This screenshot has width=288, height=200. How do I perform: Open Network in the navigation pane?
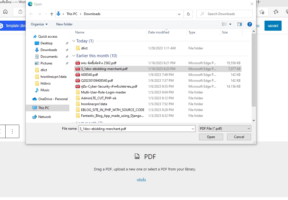pyautogui.click(x=44, y=117)
